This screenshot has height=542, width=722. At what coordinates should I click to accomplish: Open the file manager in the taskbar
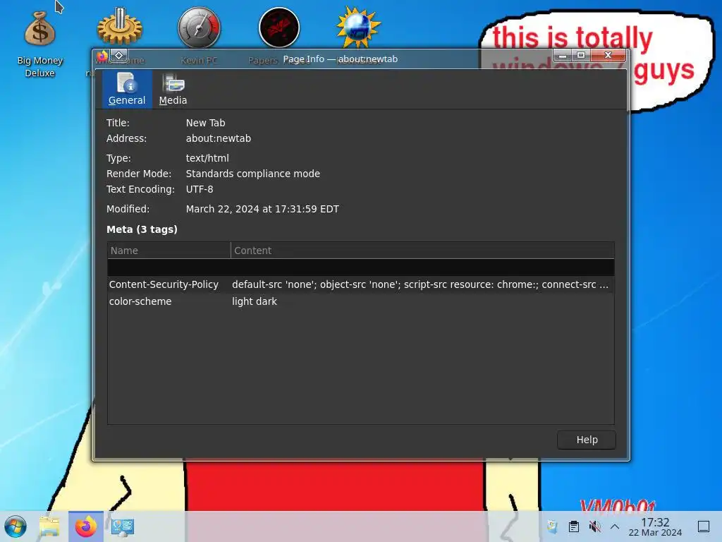[x=49, y=526]
